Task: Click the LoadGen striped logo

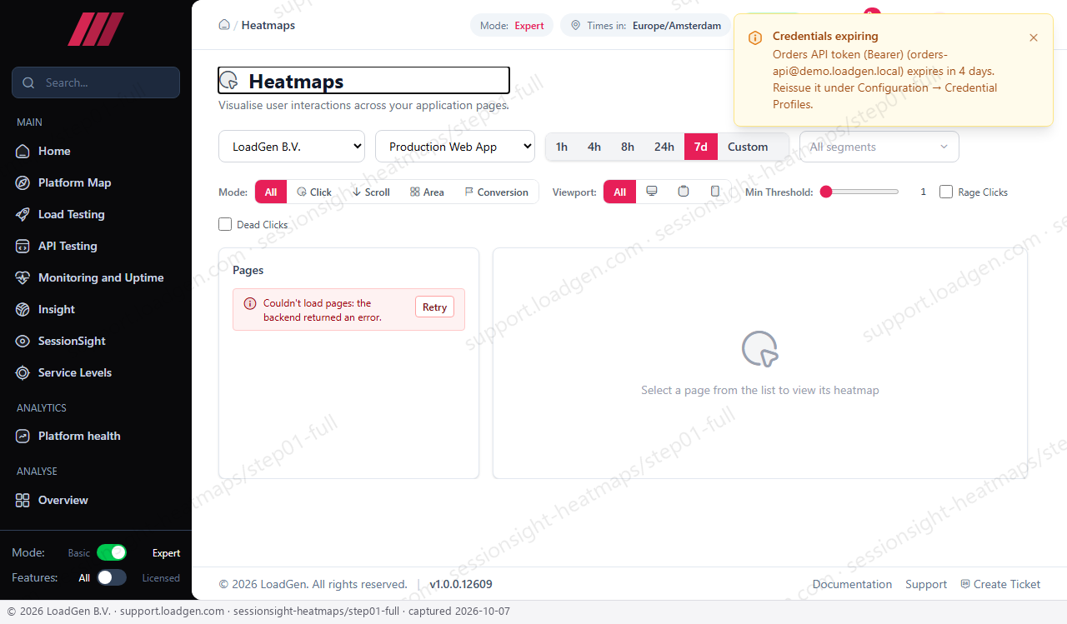Action: (x=96, y=29)
